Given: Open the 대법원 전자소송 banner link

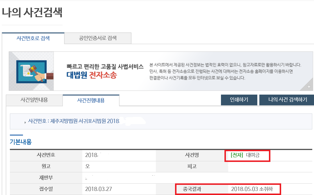Looking at the screenshot, I should 92,75.
